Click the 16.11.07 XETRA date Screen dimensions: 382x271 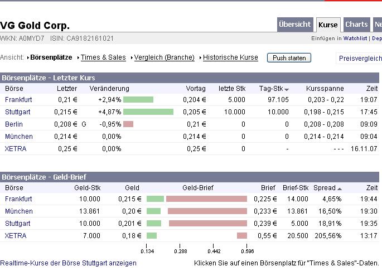point(364,149)
